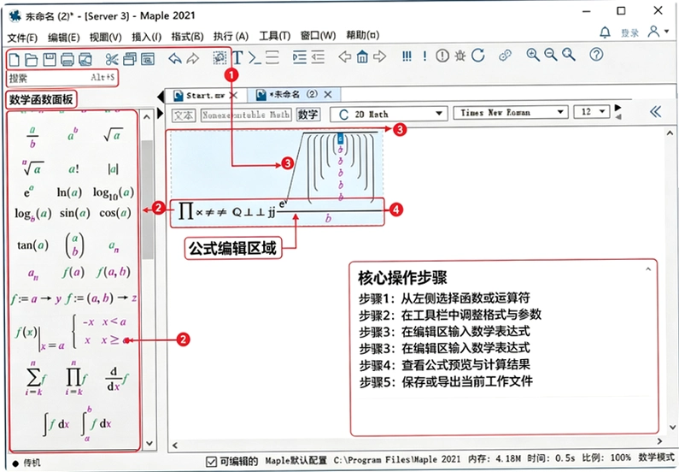The width and height of the screenshot is (679, 472).
Task: Indent section with indent icon
Action: click(300, 56)
